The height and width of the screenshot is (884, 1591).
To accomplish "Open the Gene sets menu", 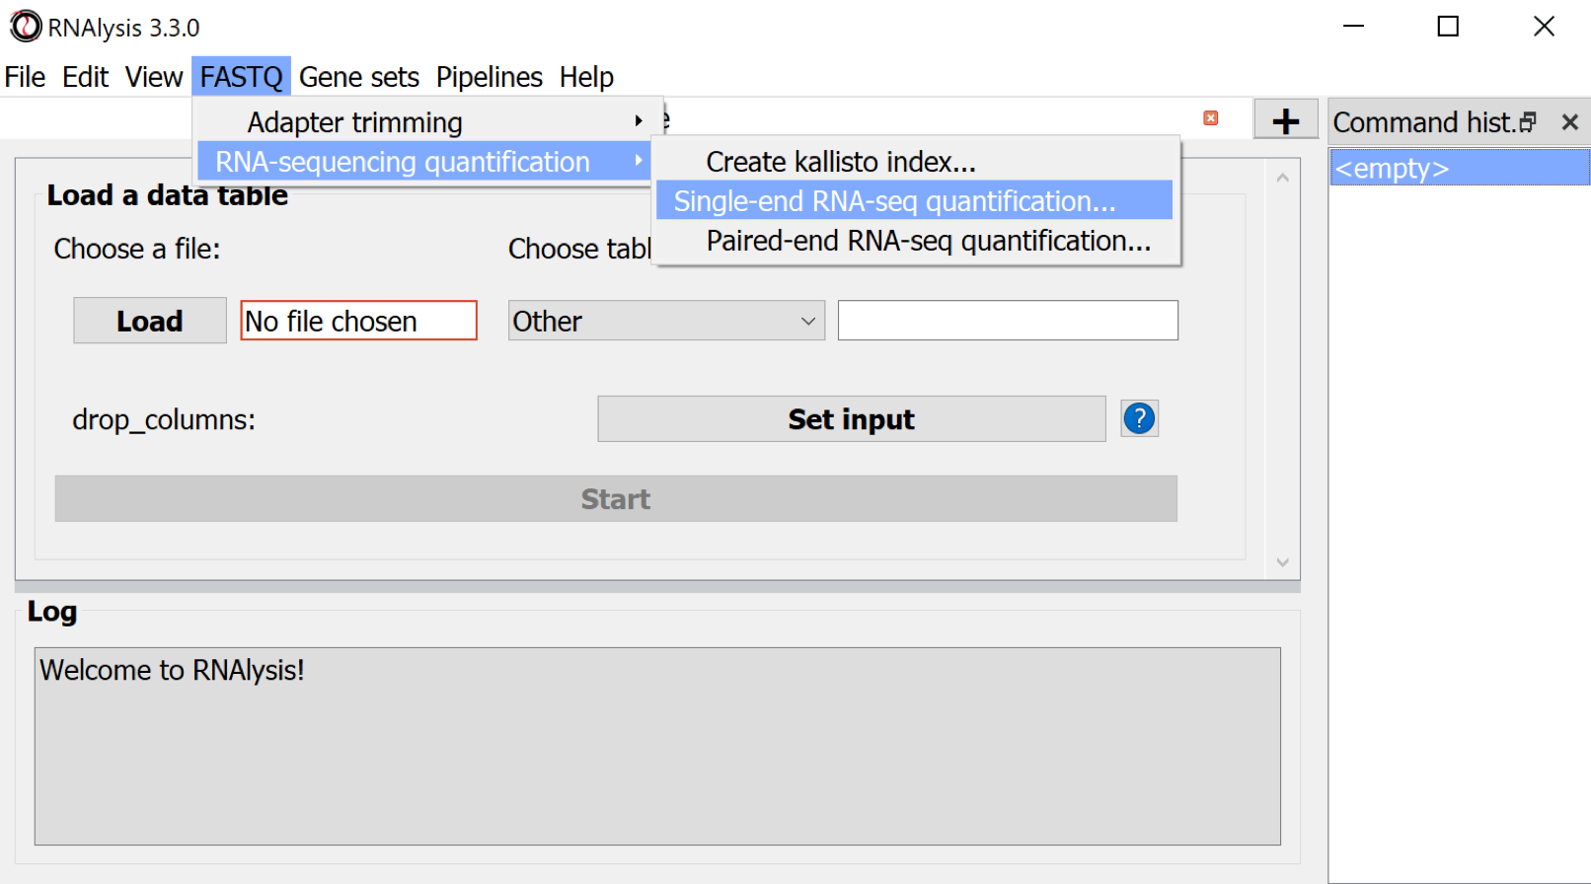I will pyautogui.click(x=358, y=77).
